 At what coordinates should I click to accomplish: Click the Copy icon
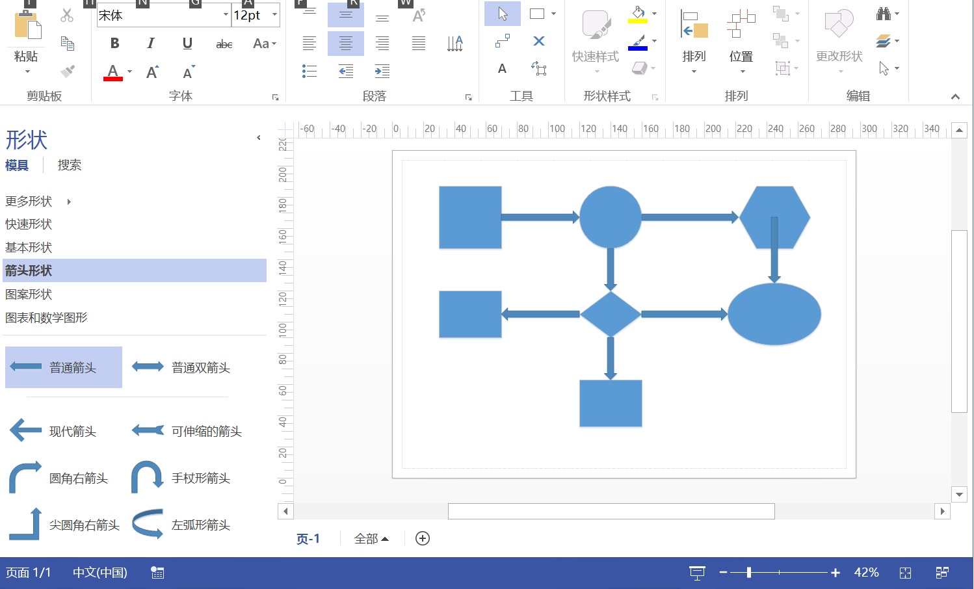(67, 44)
